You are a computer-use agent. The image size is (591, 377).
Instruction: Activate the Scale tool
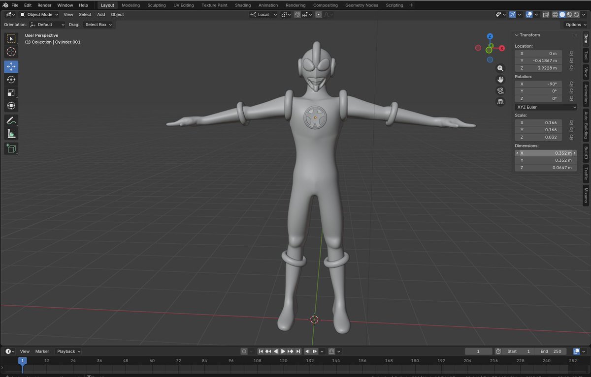click(x=11, y=93)
